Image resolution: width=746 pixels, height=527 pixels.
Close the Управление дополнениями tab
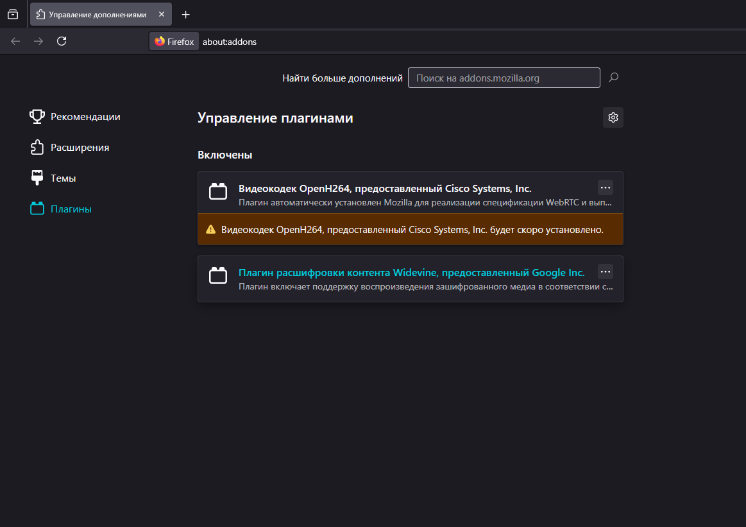pos(161,14)
